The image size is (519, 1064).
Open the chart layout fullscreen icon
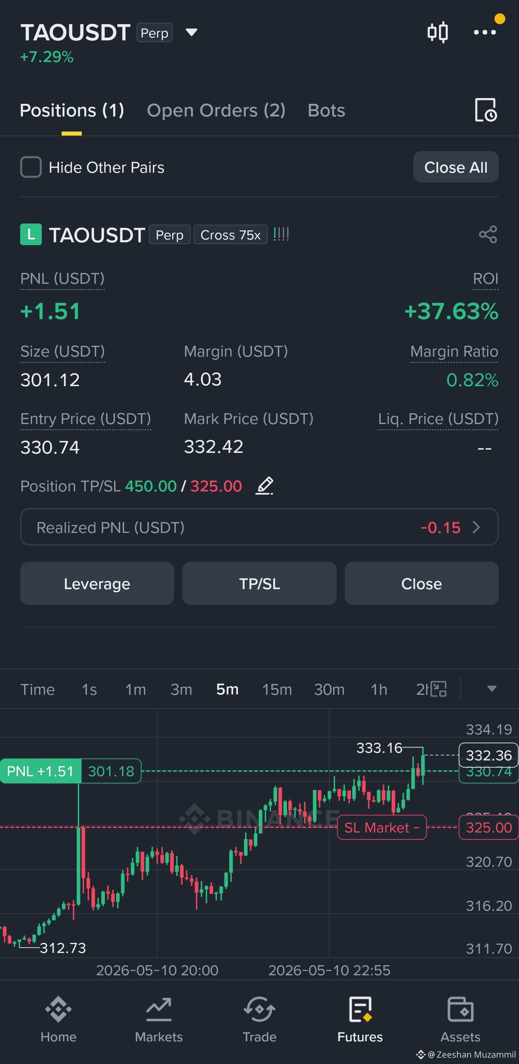[x=439, y=689]
